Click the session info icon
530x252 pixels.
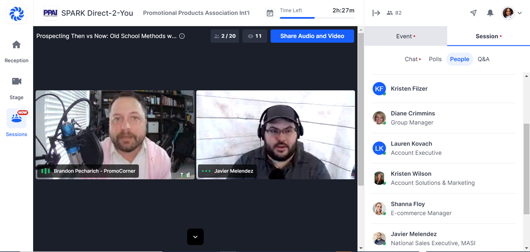tap(182, 36)
